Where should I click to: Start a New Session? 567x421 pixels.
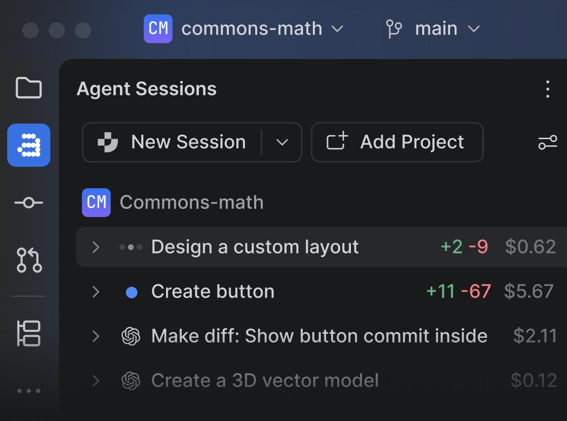pyautogui.click(x=172, y=142)
